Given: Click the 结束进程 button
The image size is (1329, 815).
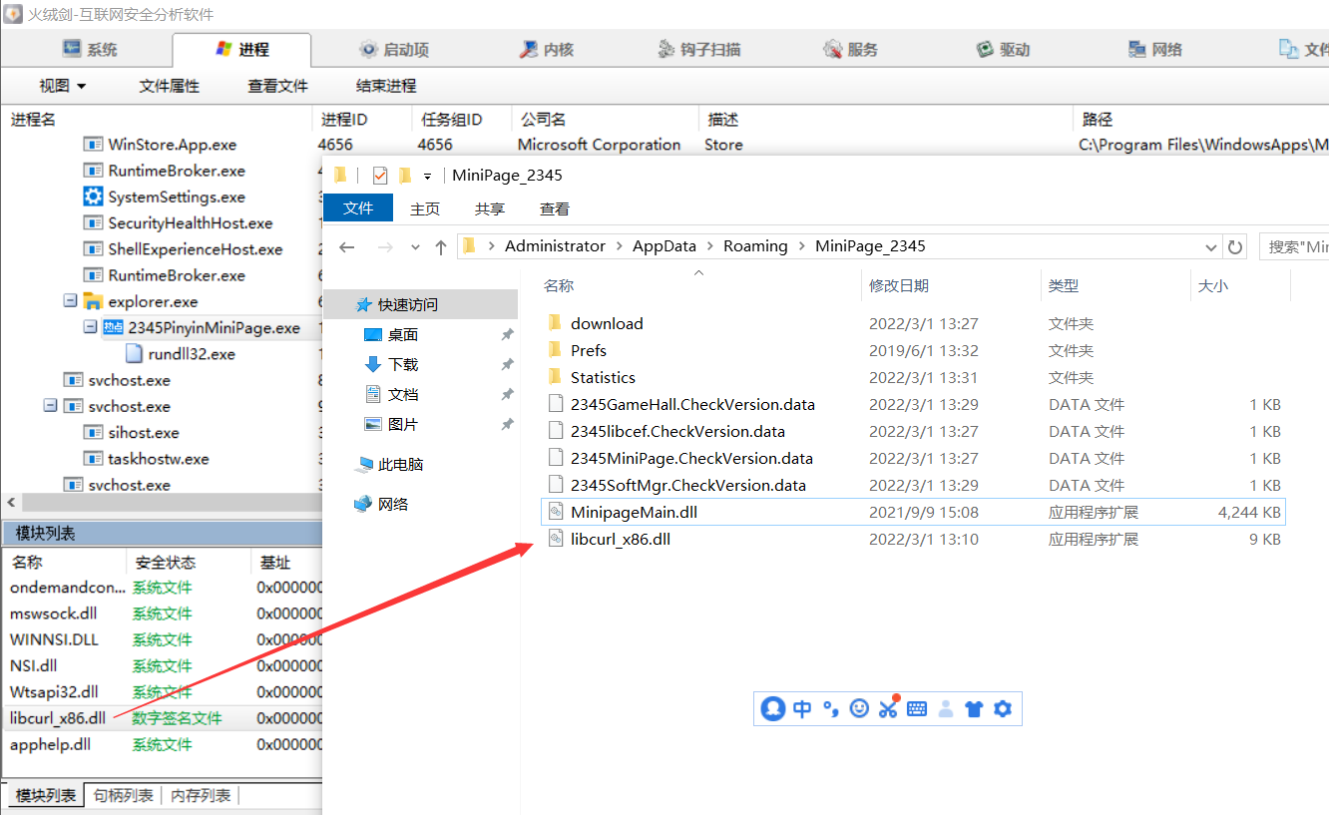Looking at the screenshot, I should tap(386, 87).
